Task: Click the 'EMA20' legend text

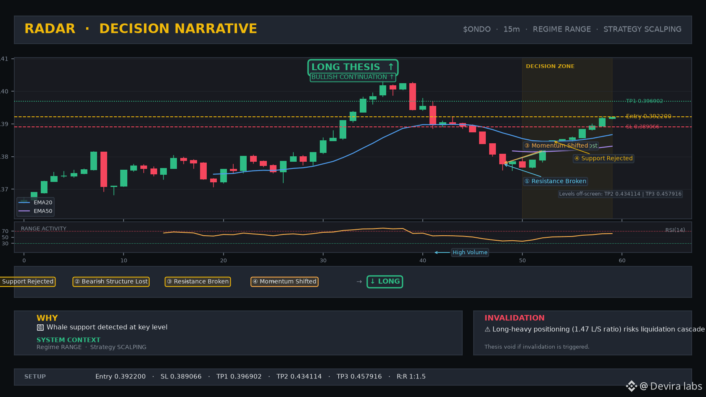Action: pyautogui.click(x=43, y=202)
